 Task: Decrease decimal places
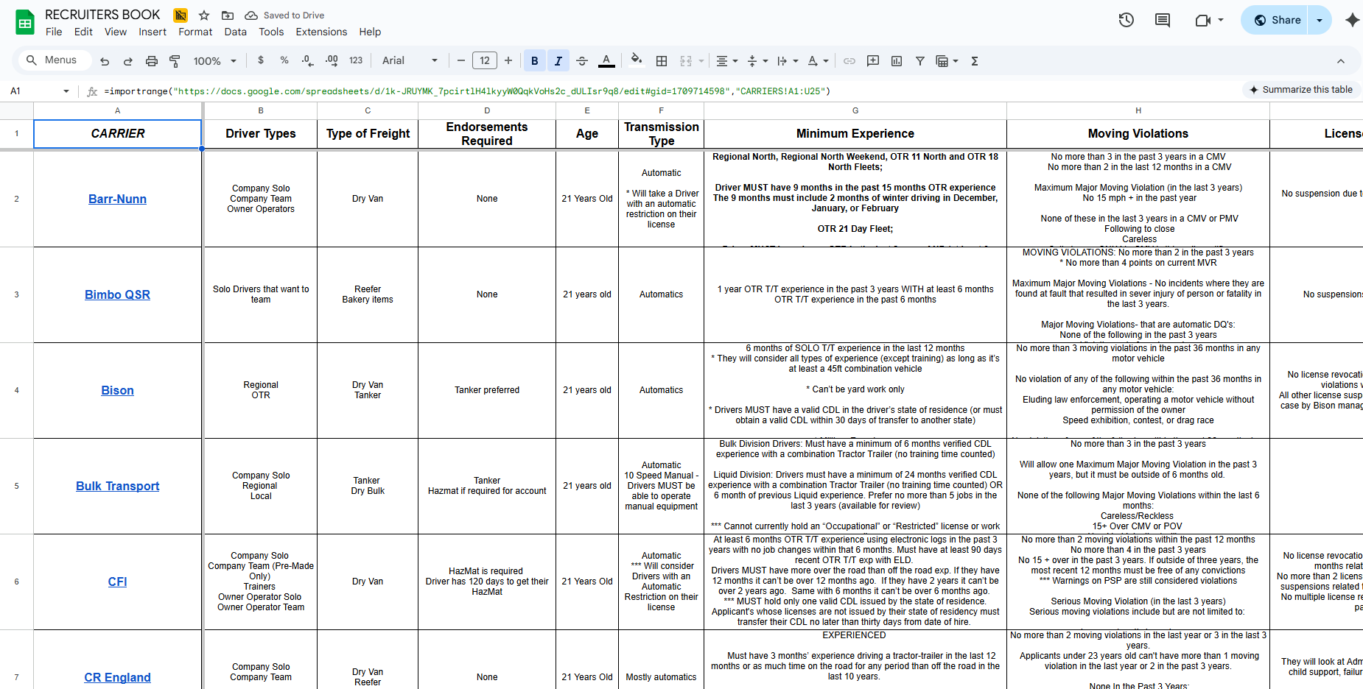pos(307,60)
